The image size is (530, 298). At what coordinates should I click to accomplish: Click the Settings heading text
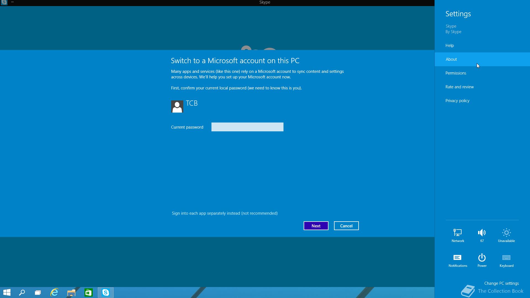(458, 14)
